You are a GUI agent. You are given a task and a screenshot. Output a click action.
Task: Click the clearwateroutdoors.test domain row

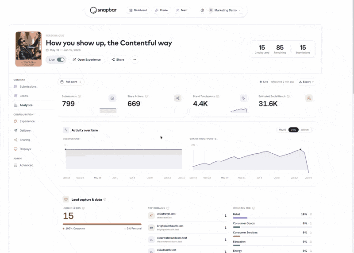pyautogui.click(x=187, y=240)
